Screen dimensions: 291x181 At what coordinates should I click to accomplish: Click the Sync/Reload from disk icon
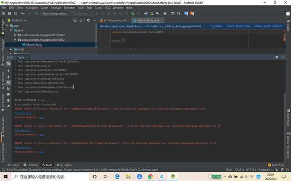(x=15, y=14)
